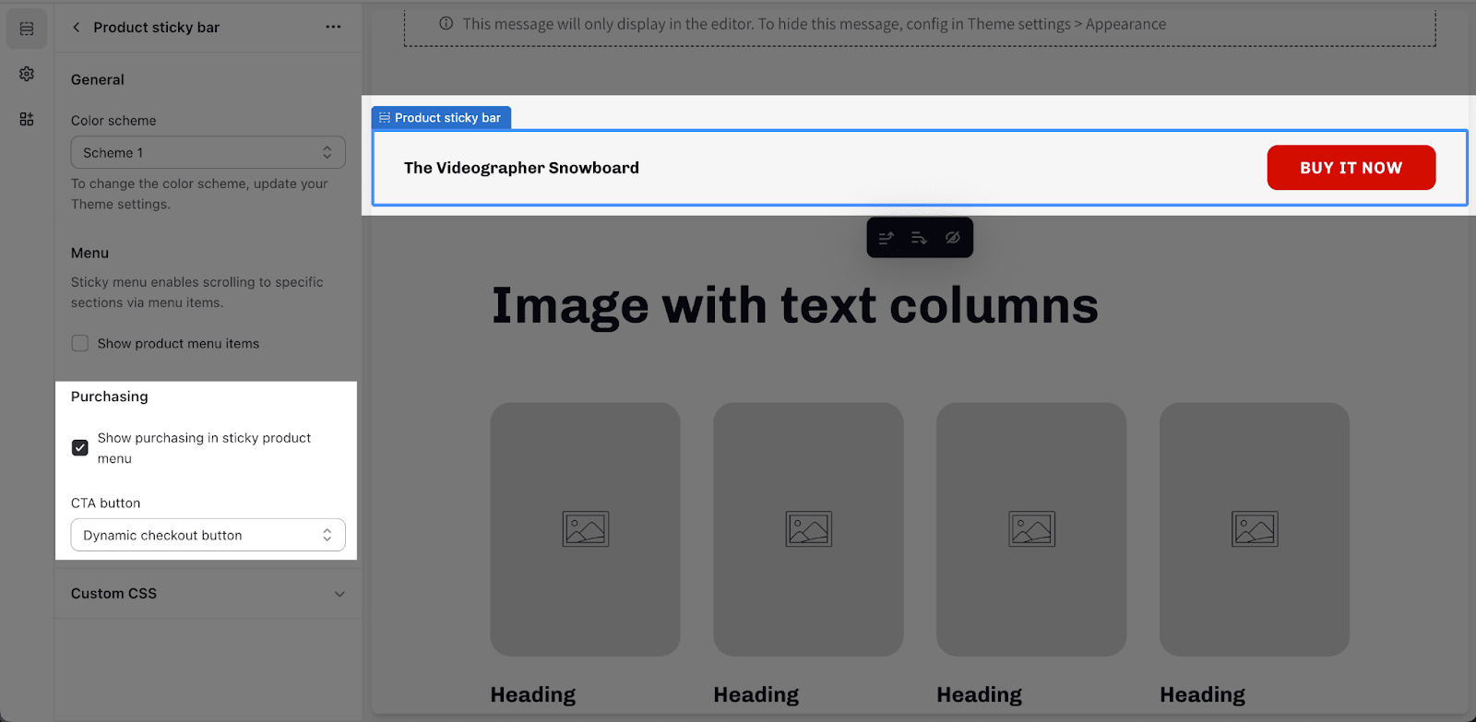The width and height of the screenshot is (1476, 722).
Task: Click the BUY IT NOW button
Action: click(1351, 168)
